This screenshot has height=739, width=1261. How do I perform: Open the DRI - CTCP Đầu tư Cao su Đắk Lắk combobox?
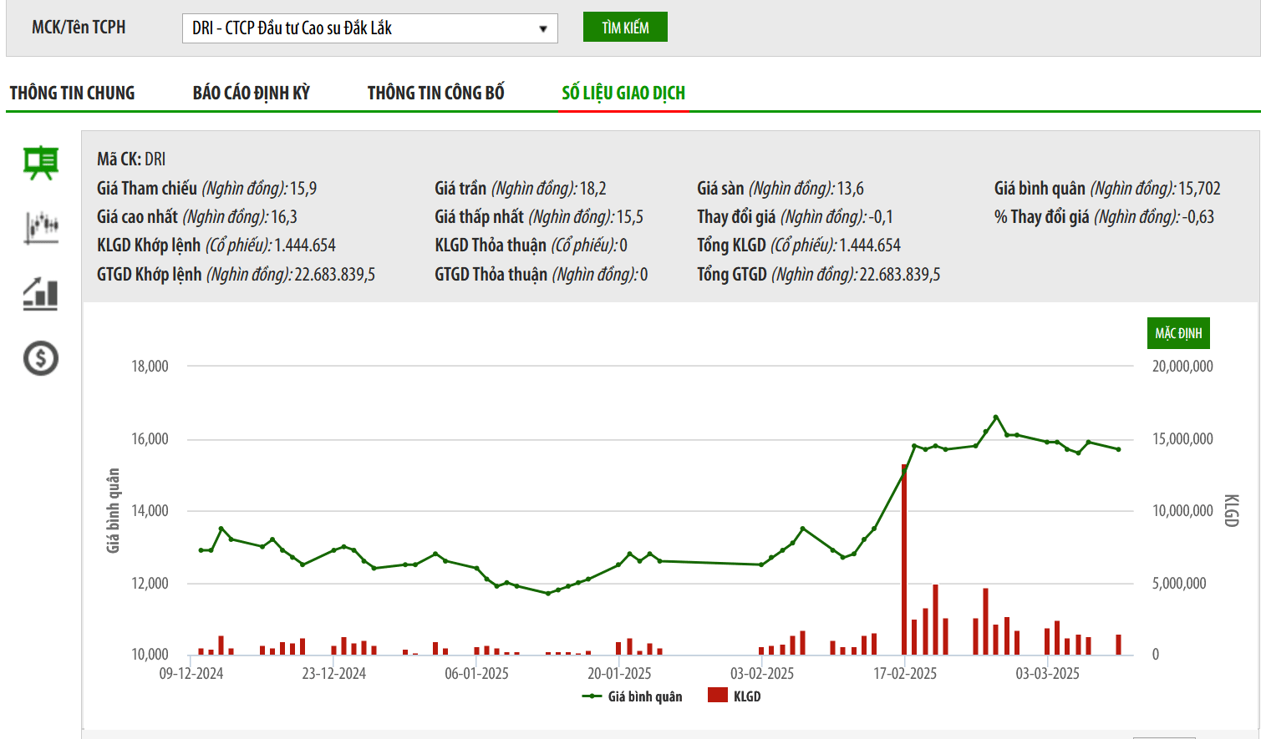[x=359, y=29]
